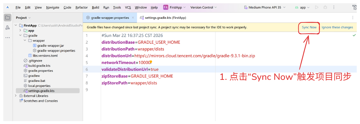Collapse the wrapper folder
Screen dimensions: 360x124
pos(25,41)
